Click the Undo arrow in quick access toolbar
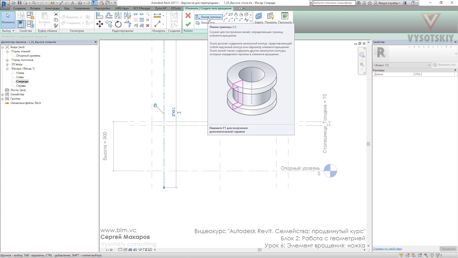Screen dimensions: 458x258 point(34,3)
